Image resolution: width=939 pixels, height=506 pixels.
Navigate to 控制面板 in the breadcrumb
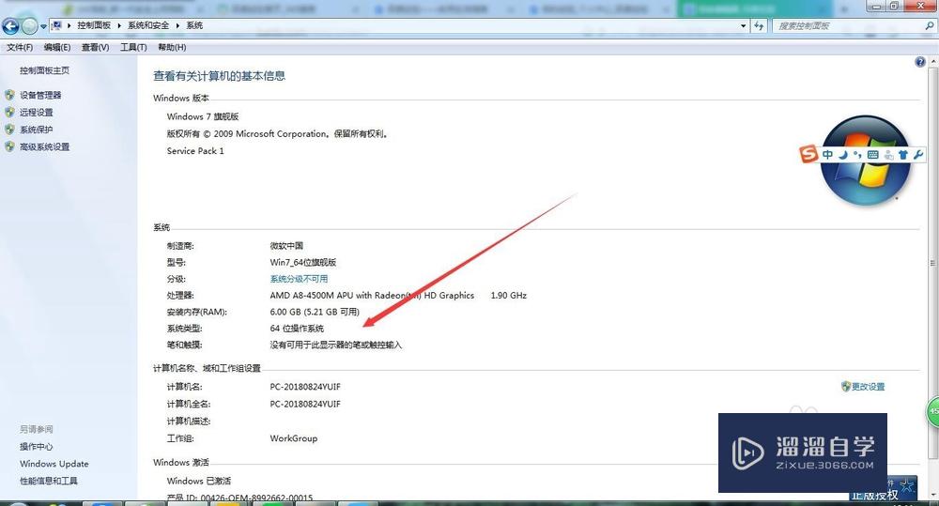(x=94, y=25)
